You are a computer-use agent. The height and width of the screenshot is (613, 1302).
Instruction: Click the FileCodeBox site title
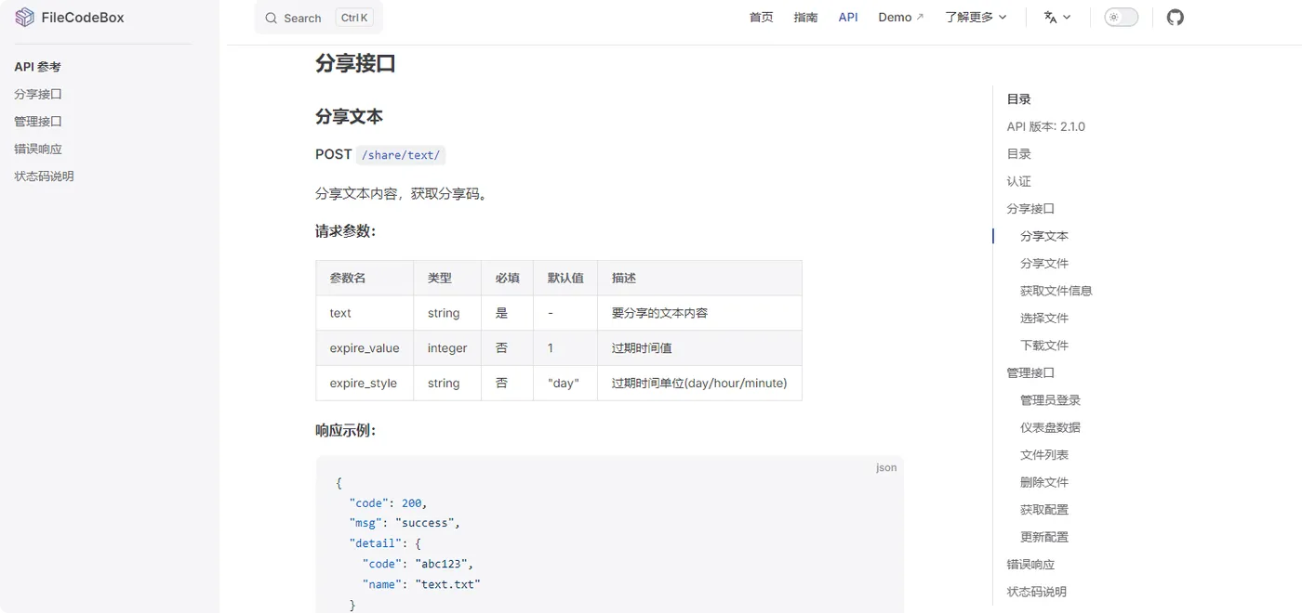coord(83,18)
